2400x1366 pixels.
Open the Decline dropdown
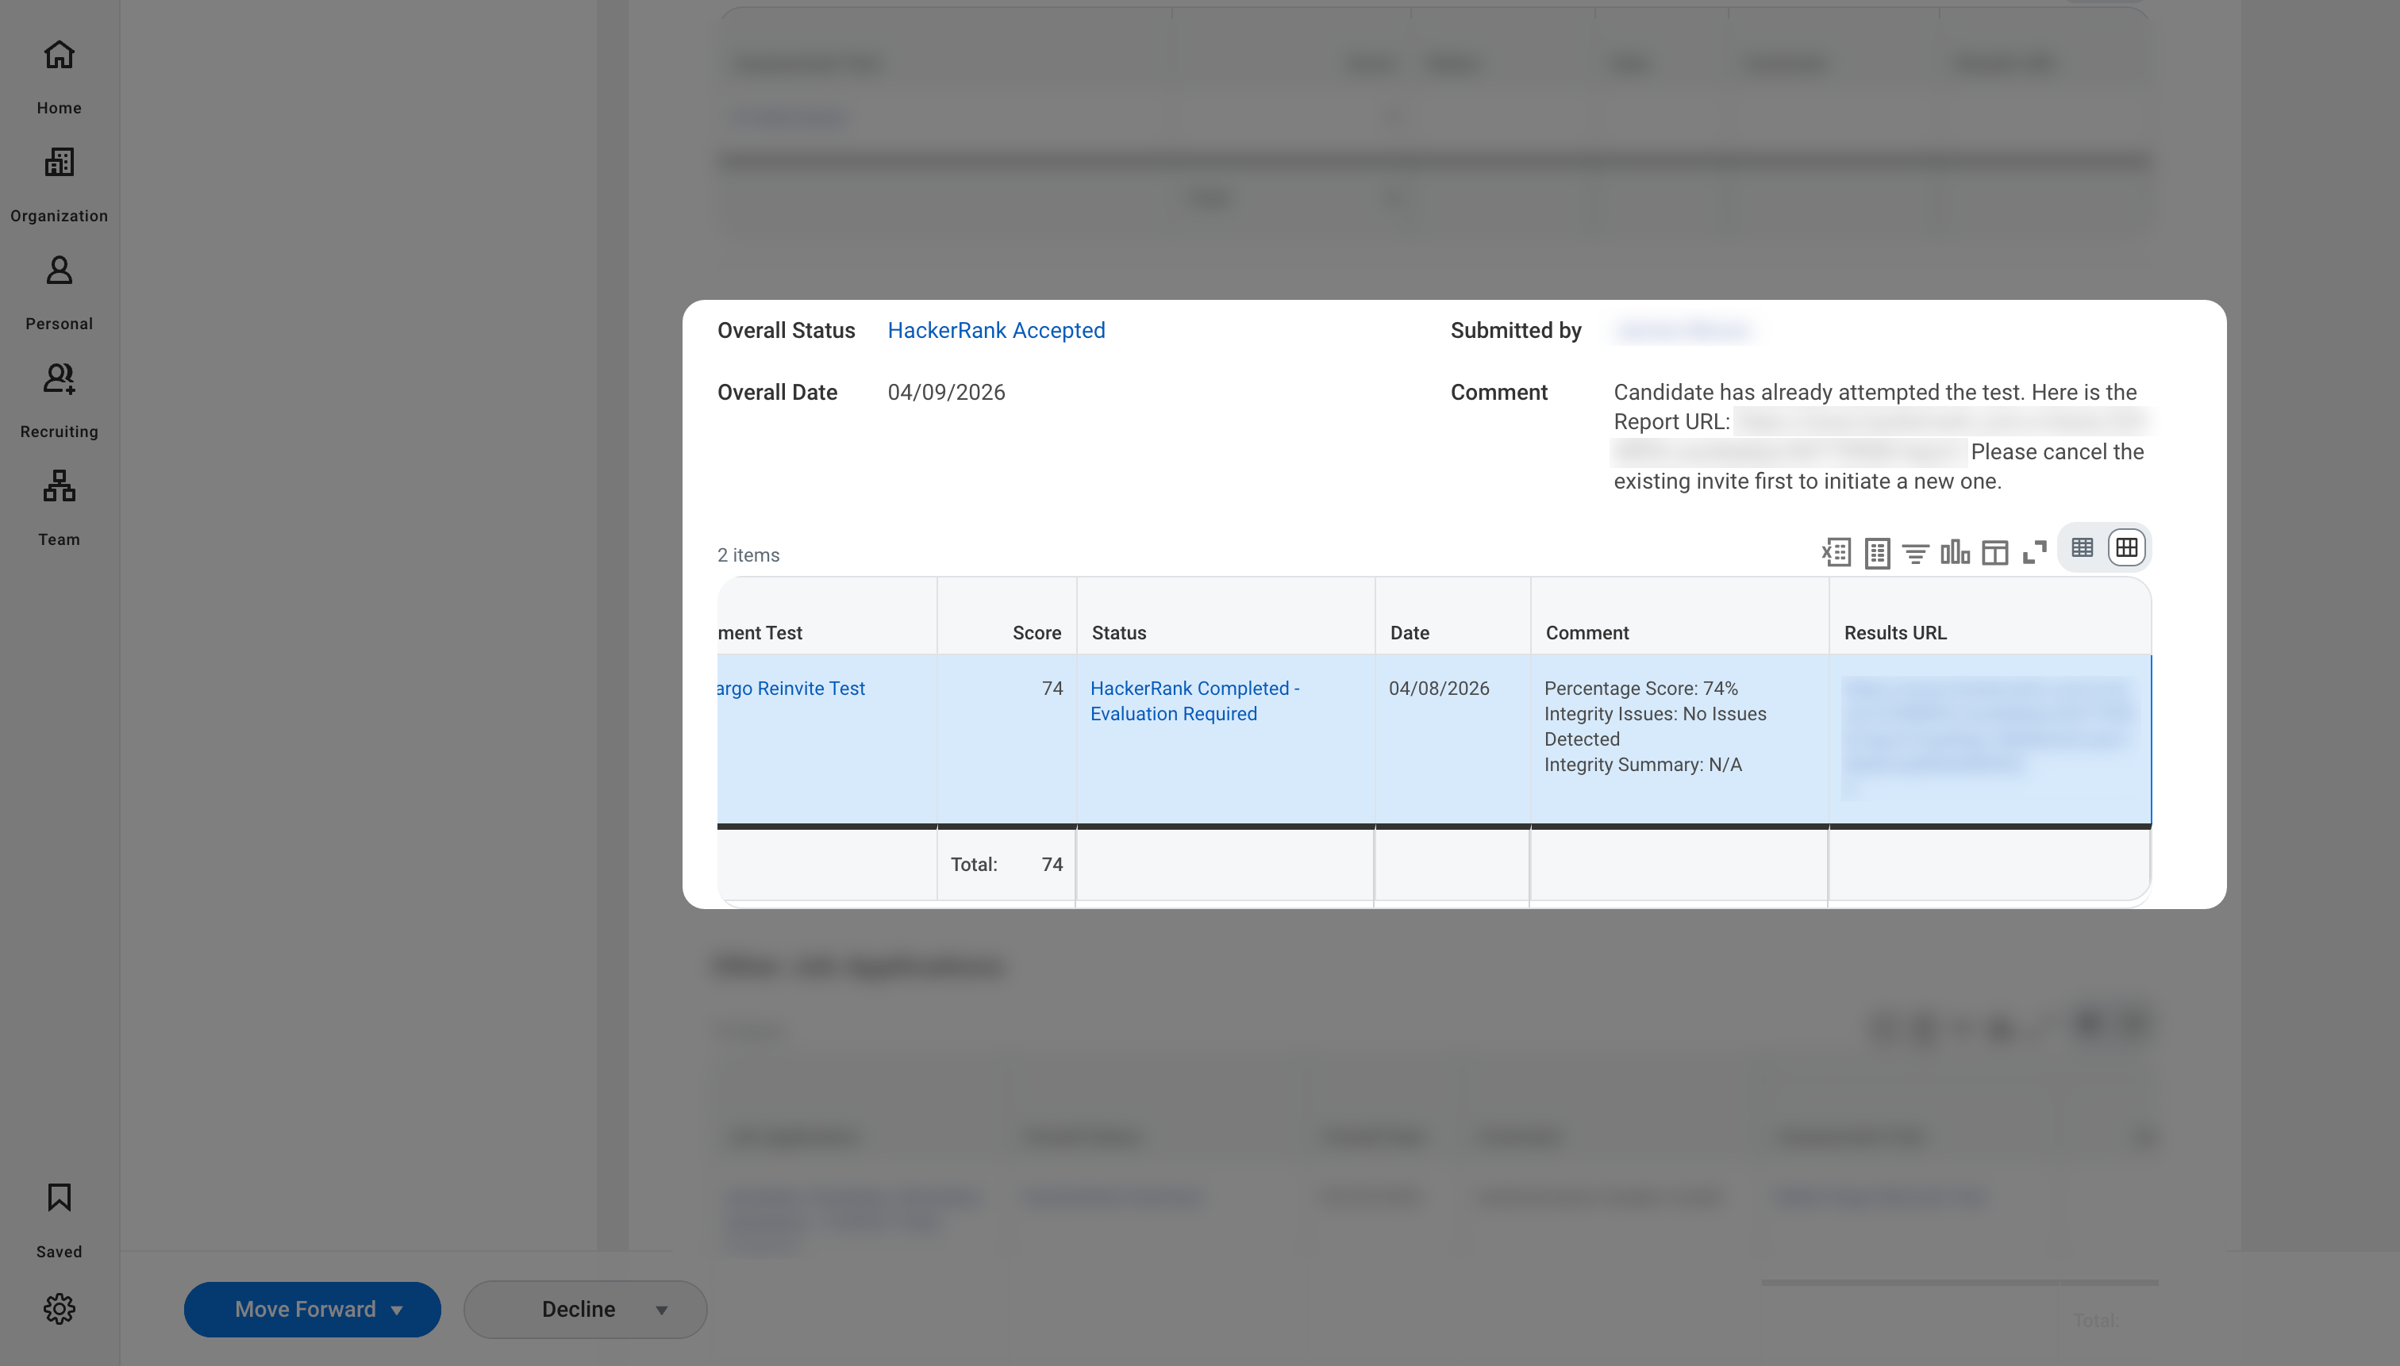[585, 1309]
